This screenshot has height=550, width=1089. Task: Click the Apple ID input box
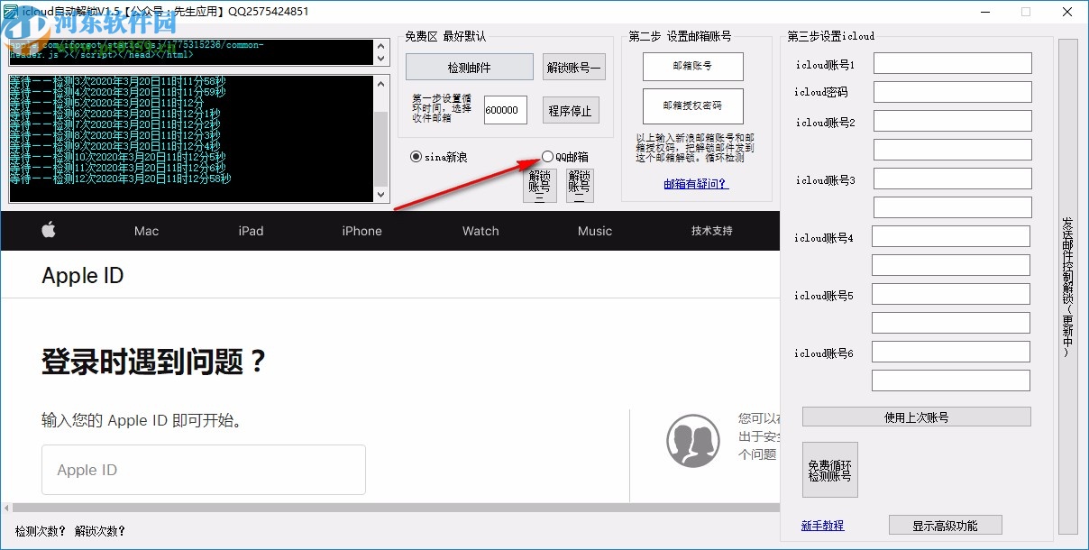coord(202,470)
